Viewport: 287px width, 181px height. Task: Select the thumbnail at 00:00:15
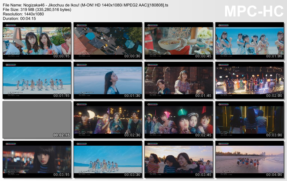(37, 41)
